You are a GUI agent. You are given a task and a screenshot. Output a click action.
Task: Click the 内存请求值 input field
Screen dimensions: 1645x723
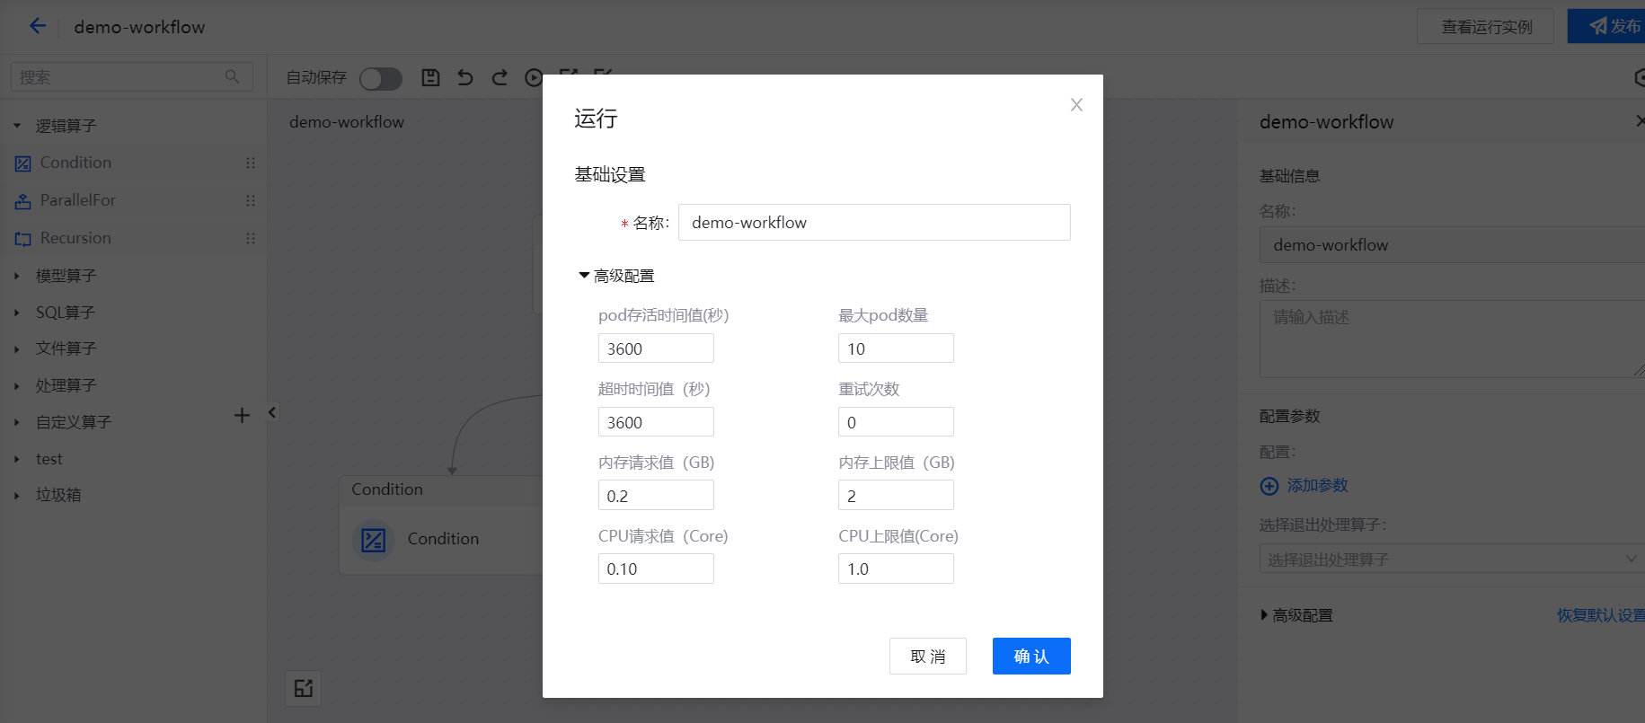tap(656, 495)
